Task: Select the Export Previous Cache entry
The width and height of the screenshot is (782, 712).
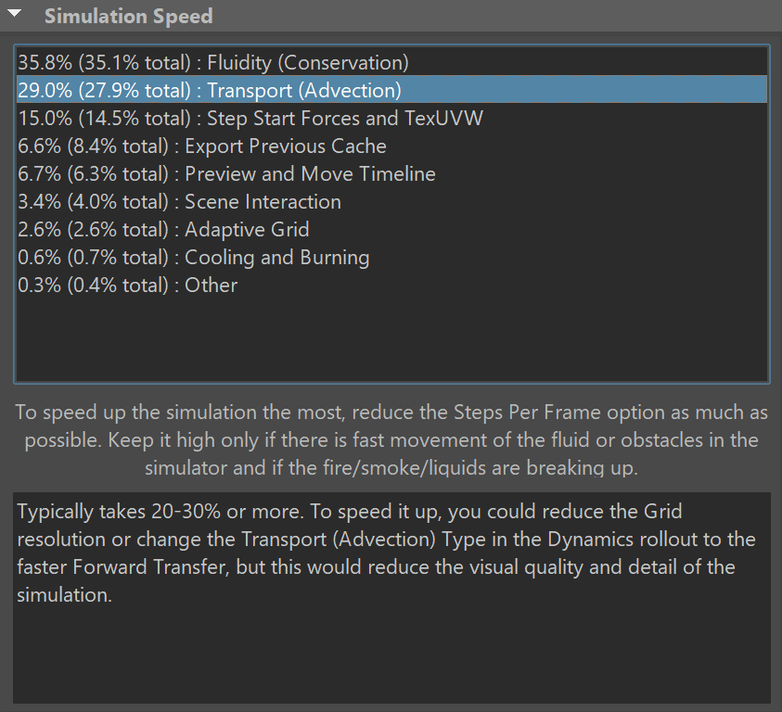Action: click(392, 146)
